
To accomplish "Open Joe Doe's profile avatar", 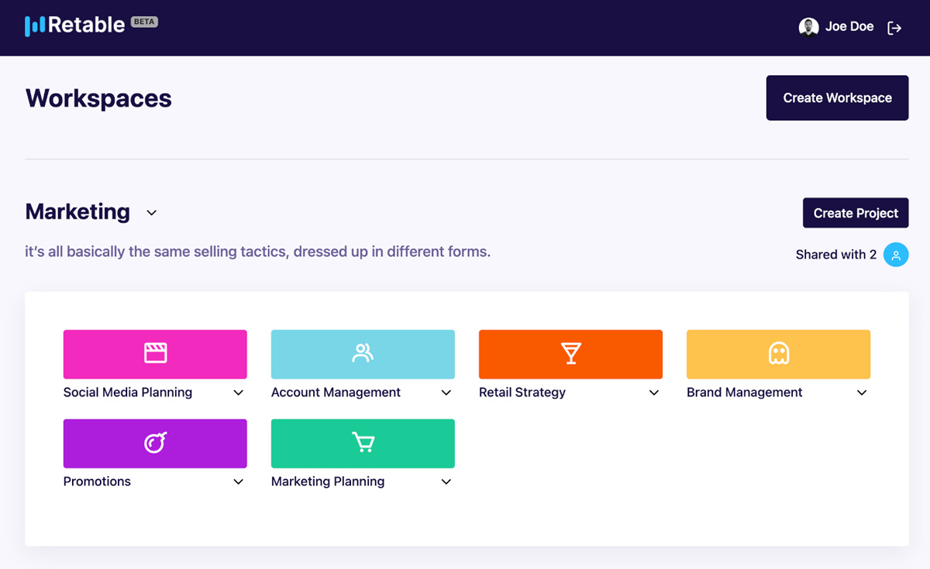I will [808, 27].
